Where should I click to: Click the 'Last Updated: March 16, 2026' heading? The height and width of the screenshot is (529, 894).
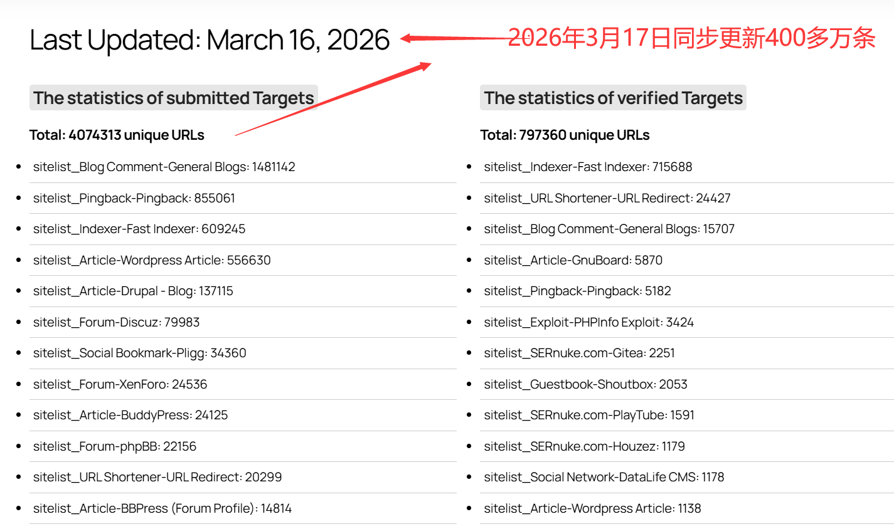tap(210, 40)
